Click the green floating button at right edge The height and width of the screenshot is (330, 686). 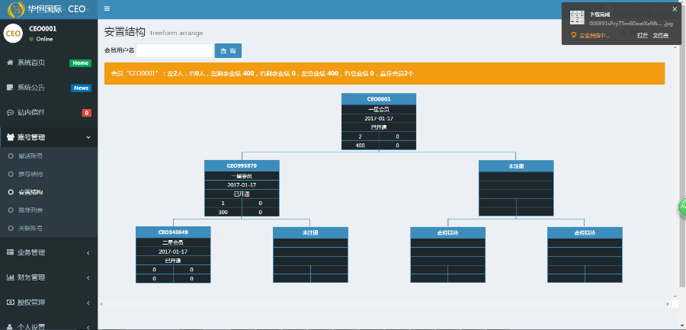681,207
